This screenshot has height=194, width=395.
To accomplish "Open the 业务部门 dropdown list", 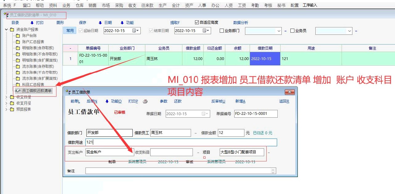I will [279, 31].
